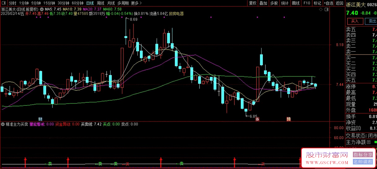This screenshot has height=169, width=377.
Task: Open the chart settings dropdown beside 浙江美大(日线,前复权)
Action: tap(42, 9)
